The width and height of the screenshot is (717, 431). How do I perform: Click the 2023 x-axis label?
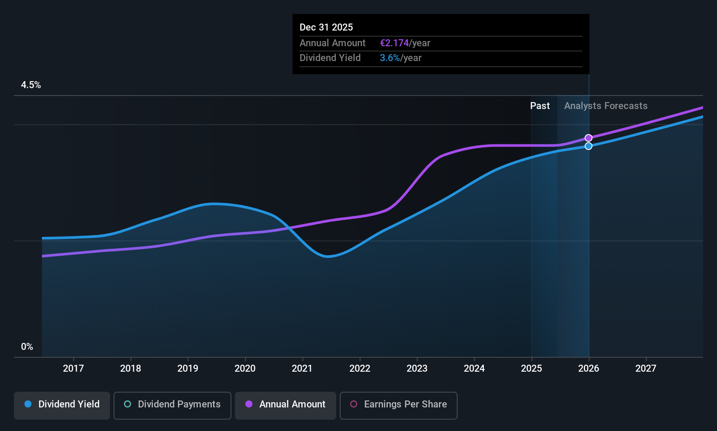point(417,369)
